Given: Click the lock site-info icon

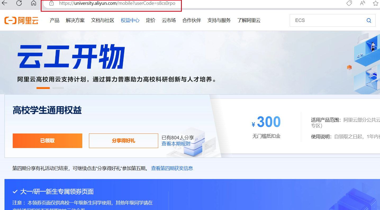Looking at the screenshot, I should [x=51, y=3].
